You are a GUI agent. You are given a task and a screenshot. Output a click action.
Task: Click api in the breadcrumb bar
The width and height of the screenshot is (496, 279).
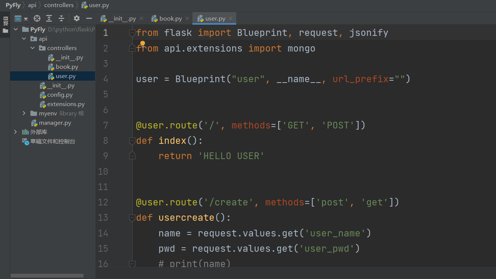point(32,5)
